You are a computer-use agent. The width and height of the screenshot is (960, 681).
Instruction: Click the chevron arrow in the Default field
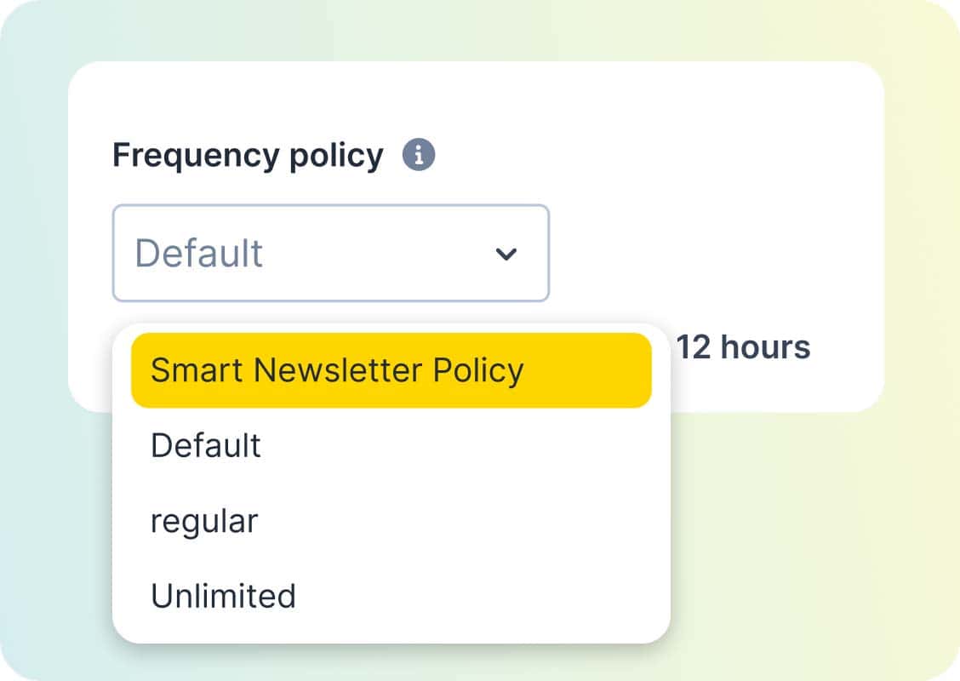tap(506, 254)
